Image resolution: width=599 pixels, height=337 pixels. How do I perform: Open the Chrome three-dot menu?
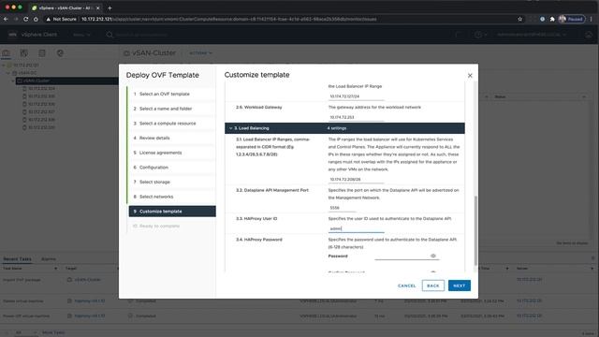click(x=591, y=19)
